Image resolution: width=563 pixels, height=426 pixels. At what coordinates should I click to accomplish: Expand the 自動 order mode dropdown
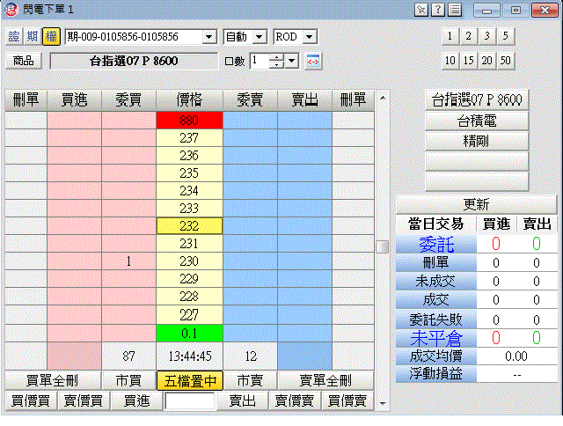(259, 37)
